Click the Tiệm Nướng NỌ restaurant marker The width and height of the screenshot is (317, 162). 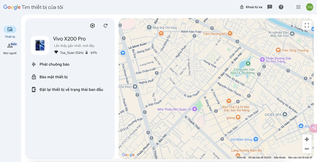(230, 33)
